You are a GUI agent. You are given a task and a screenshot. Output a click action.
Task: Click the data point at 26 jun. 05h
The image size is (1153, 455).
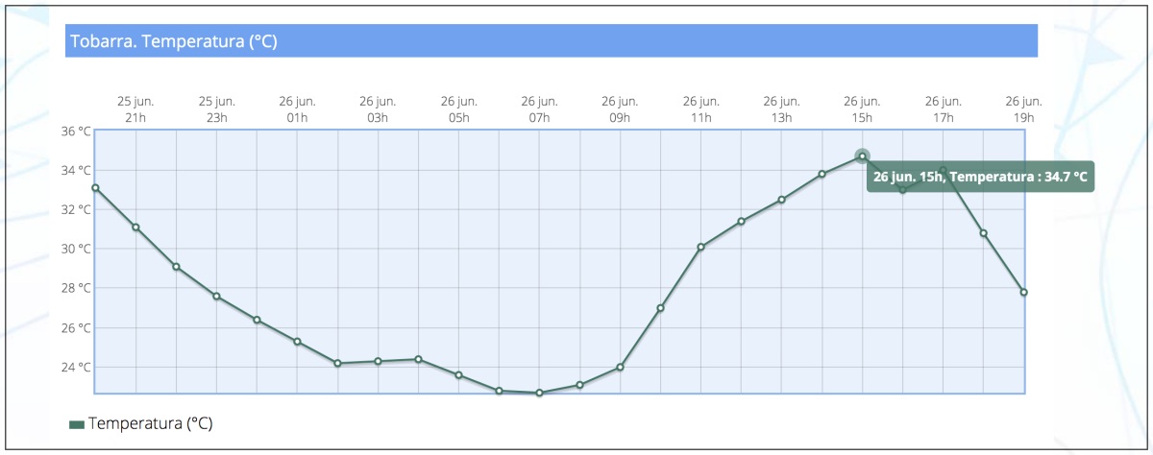pos(458,374)
